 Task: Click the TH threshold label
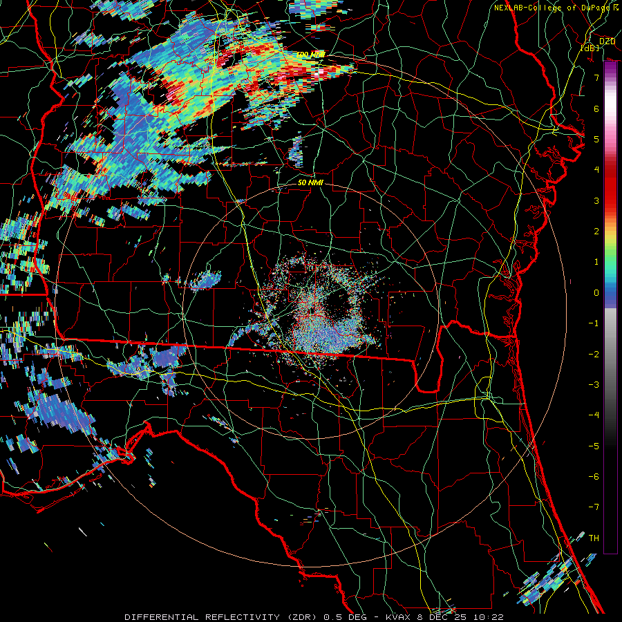pos(594,538)
